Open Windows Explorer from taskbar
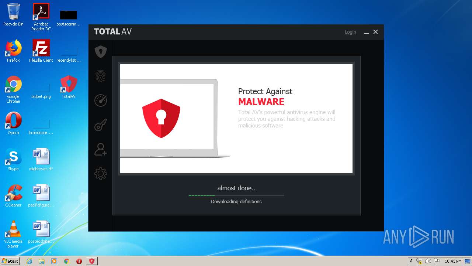This screenshot has height=266, width=472. (42, 261)
